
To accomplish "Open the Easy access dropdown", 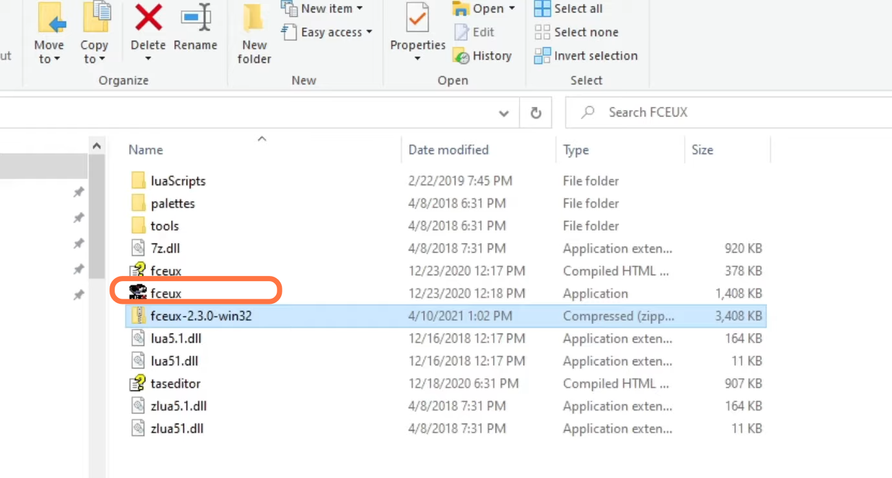I will coord(327,32).
